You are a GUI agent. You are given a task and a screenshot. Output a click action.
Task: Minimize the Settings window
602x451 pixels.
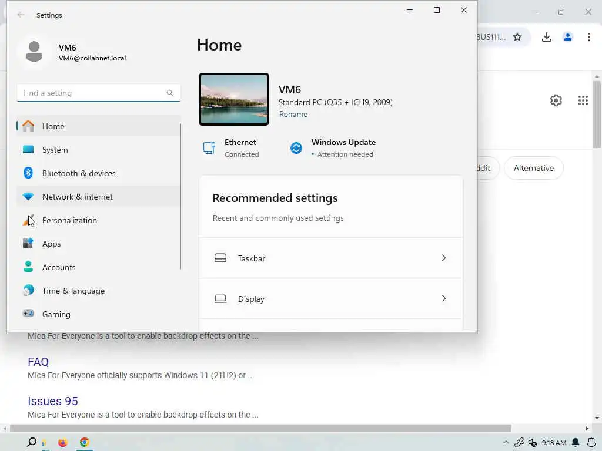[x=410, y=10]
